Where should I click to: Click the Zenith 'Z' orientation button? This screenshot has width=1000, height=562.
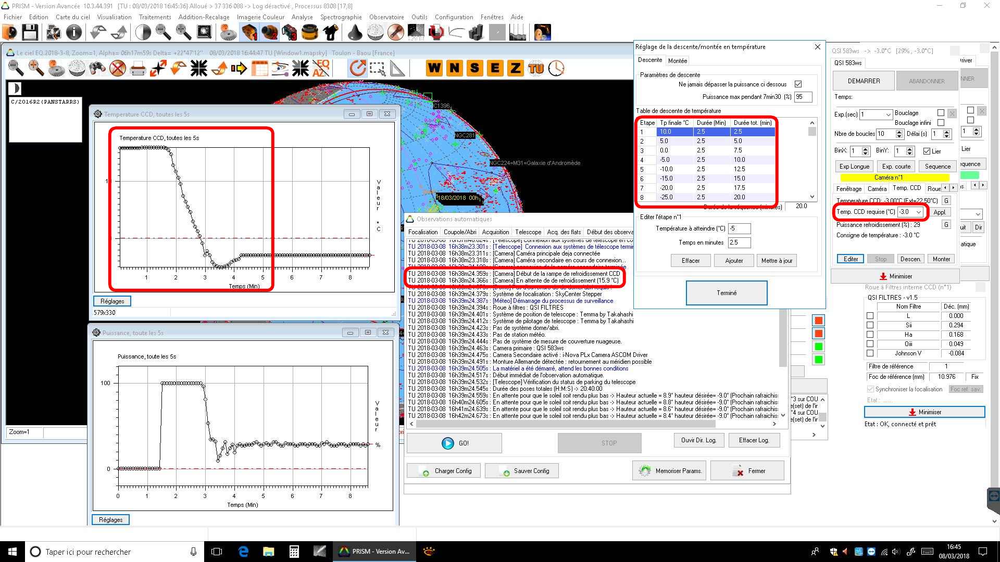coord(515,68)
